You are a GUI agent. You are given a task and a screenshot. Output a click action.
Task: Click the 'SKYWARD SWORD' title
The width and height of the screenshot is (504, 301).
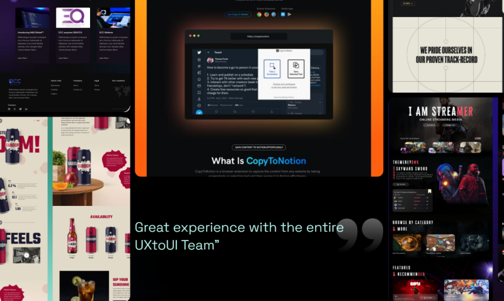[412, 169]
